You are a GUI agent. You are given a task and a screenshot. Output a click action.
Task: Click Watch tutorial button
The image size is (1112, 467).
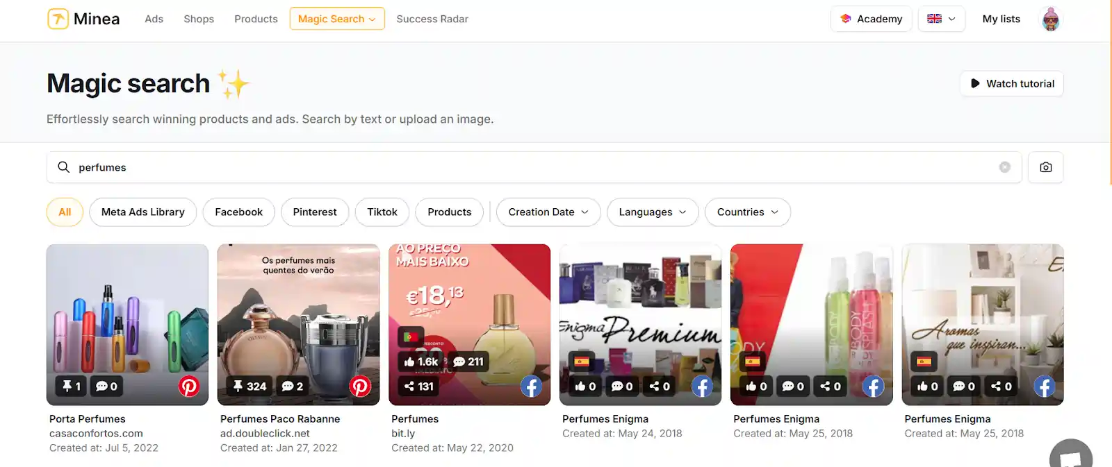[1012, 83]
